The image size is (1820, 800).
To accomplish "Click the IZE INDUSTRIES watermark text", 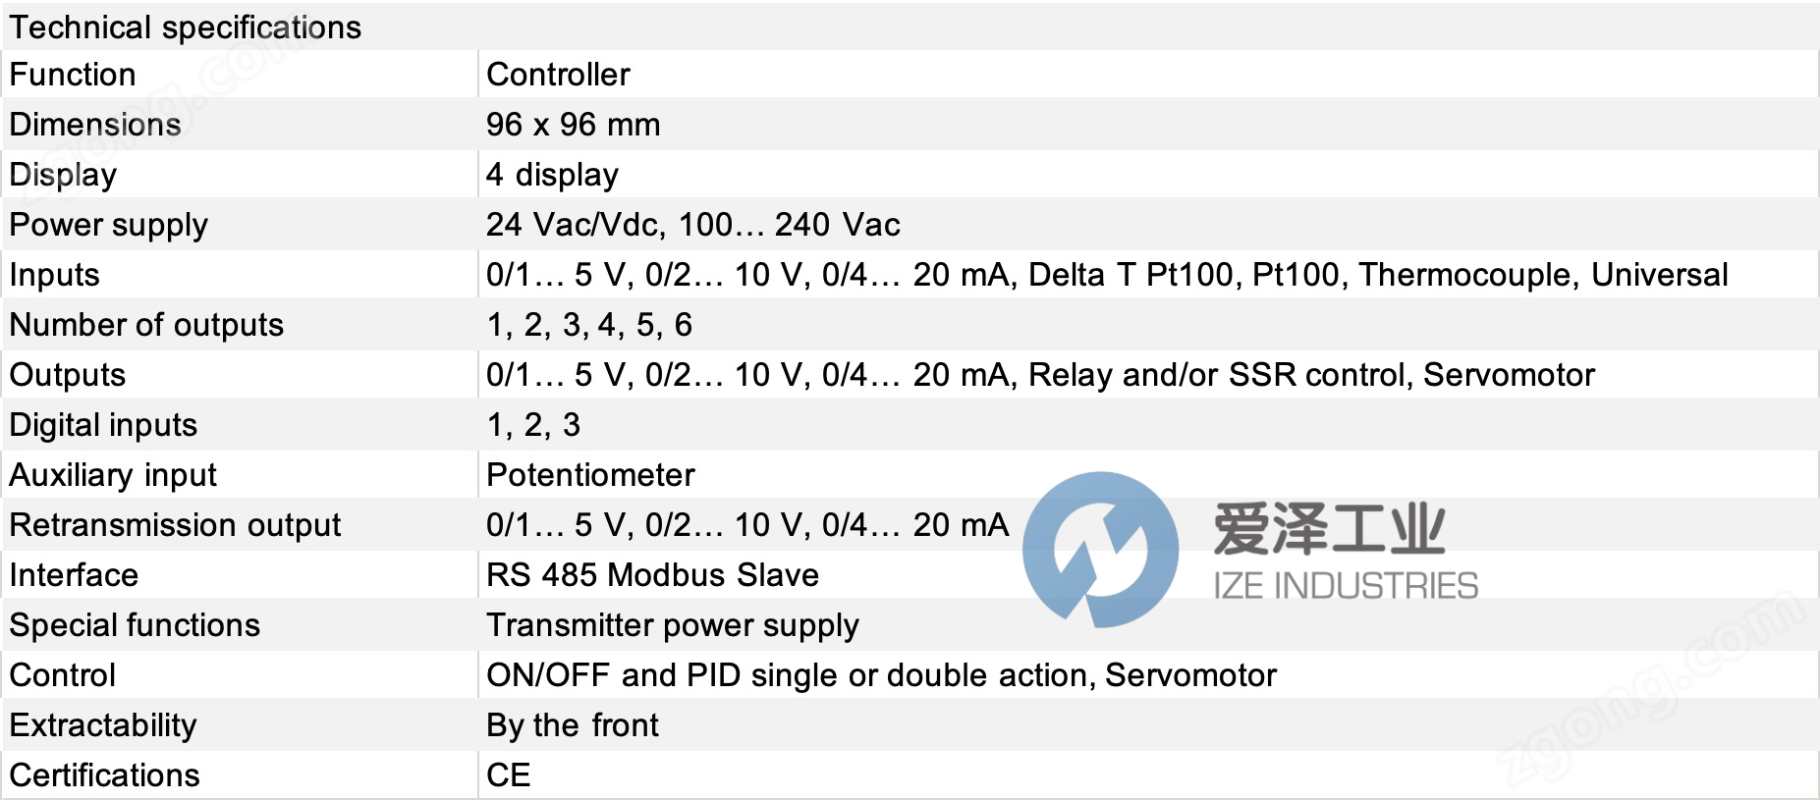I will click(x=1346, y=586).
